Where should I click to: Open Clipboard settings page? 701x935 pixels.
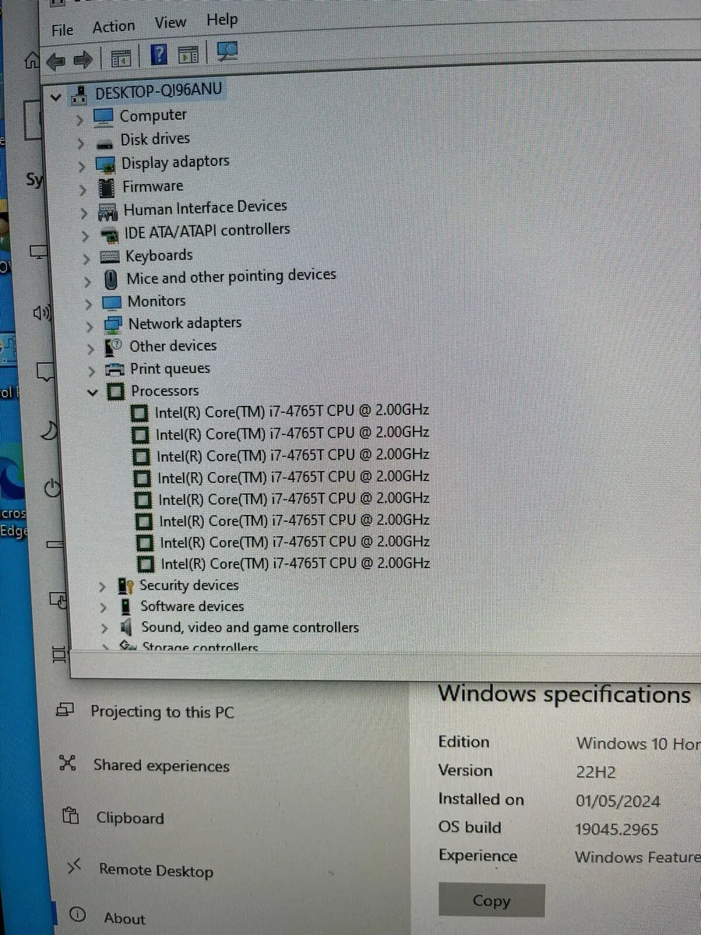[130, 818]
